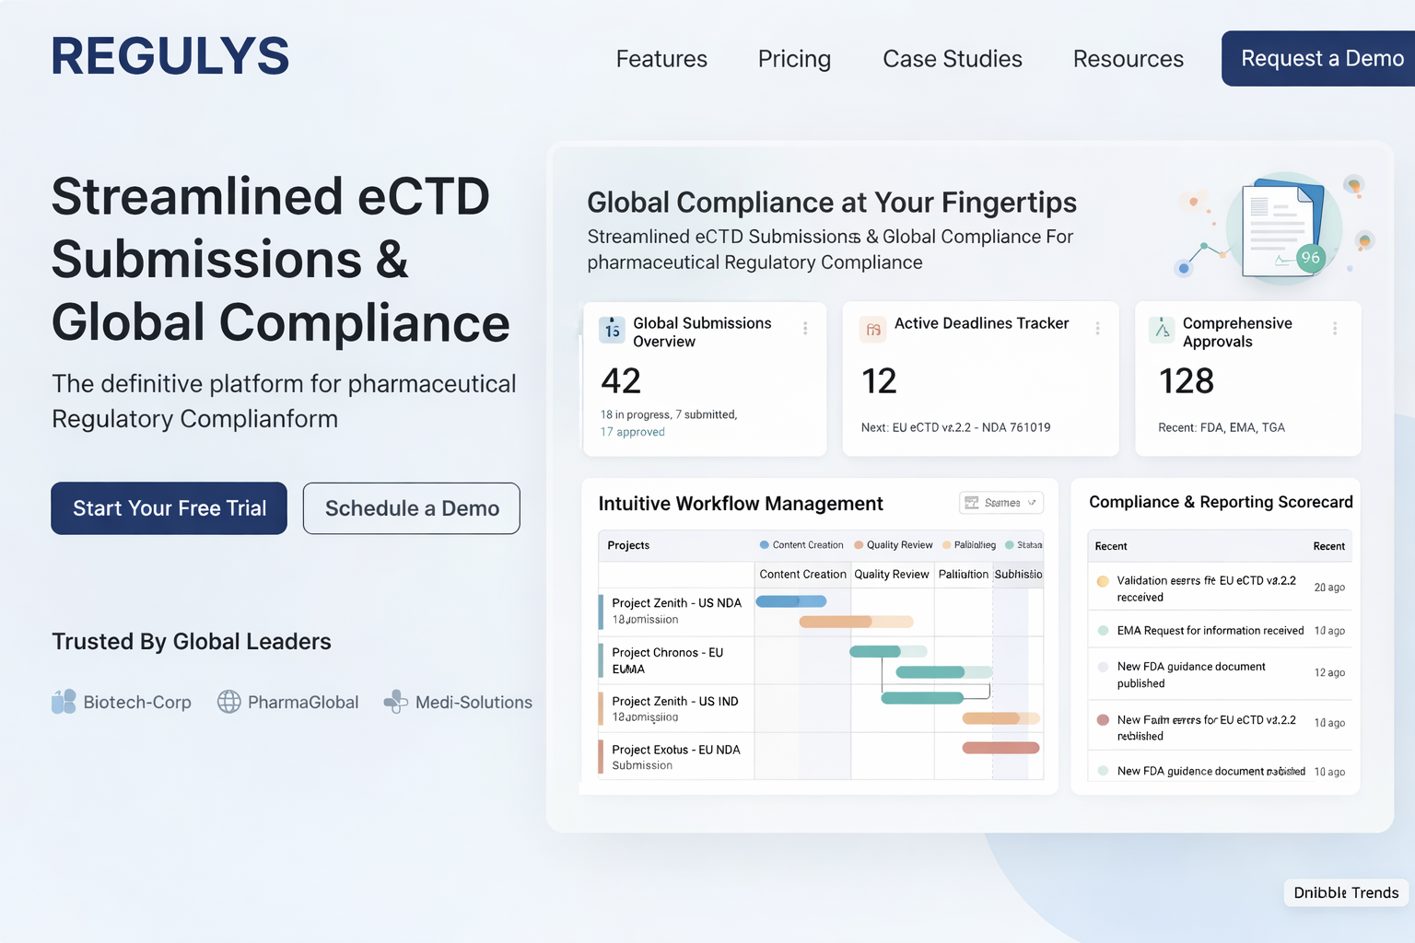Click Project Zenith US NDA blue progress bar
Screen dimensions: 1415x943
pyautogui.click(x=790, y=601)
